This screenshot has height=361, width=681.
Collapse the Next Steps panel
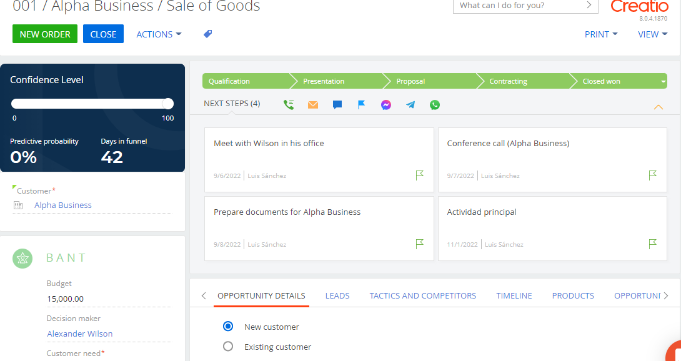[659, 107]
